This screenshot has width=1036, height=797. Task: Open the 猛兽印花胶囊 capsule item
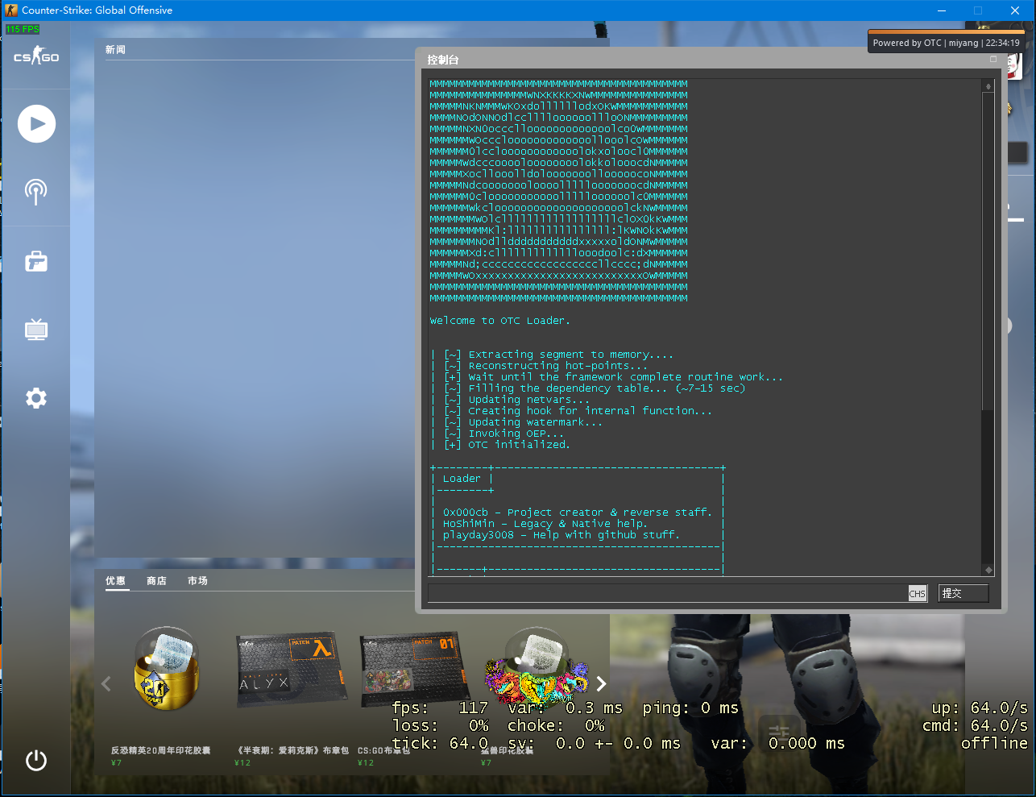coord(537,667)
